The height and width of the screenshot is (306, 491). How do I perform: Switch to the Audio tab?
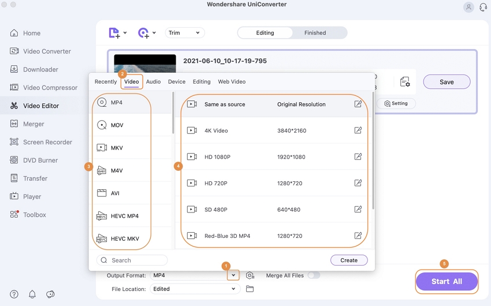point(153,81)
